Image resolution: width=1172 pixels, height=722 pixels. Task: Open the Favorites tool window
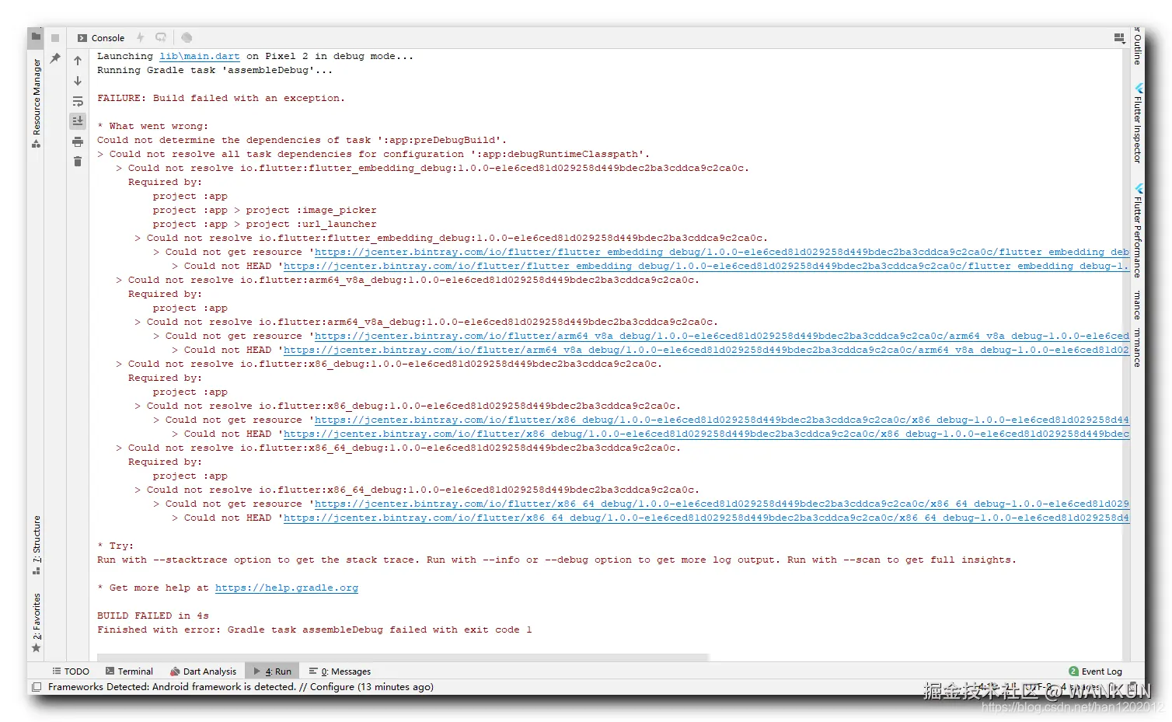click(36, 623)
